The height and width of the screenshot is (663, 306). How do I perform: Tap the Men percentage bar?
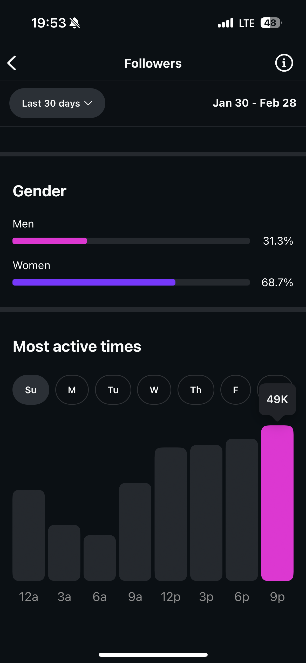point(131,241)
